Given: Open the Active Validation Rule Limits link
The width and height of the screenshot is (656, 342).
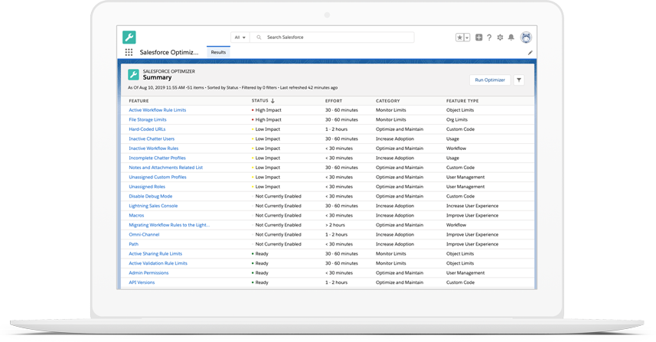Looking at the screenshot, I should click(x=158, y=263).
